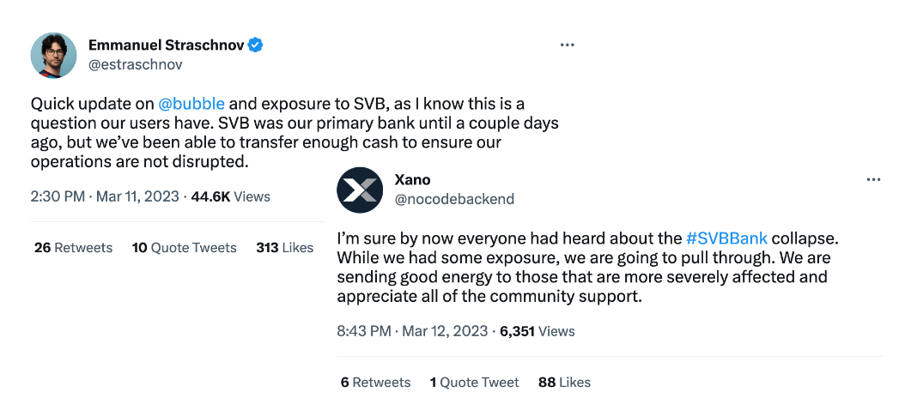
Task: Click the blue verified badge
Action: [x=256, y=45]
